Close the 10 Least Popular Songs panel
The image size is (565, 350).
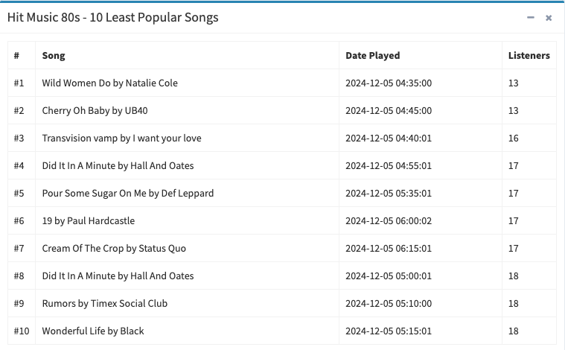[549, 18]
